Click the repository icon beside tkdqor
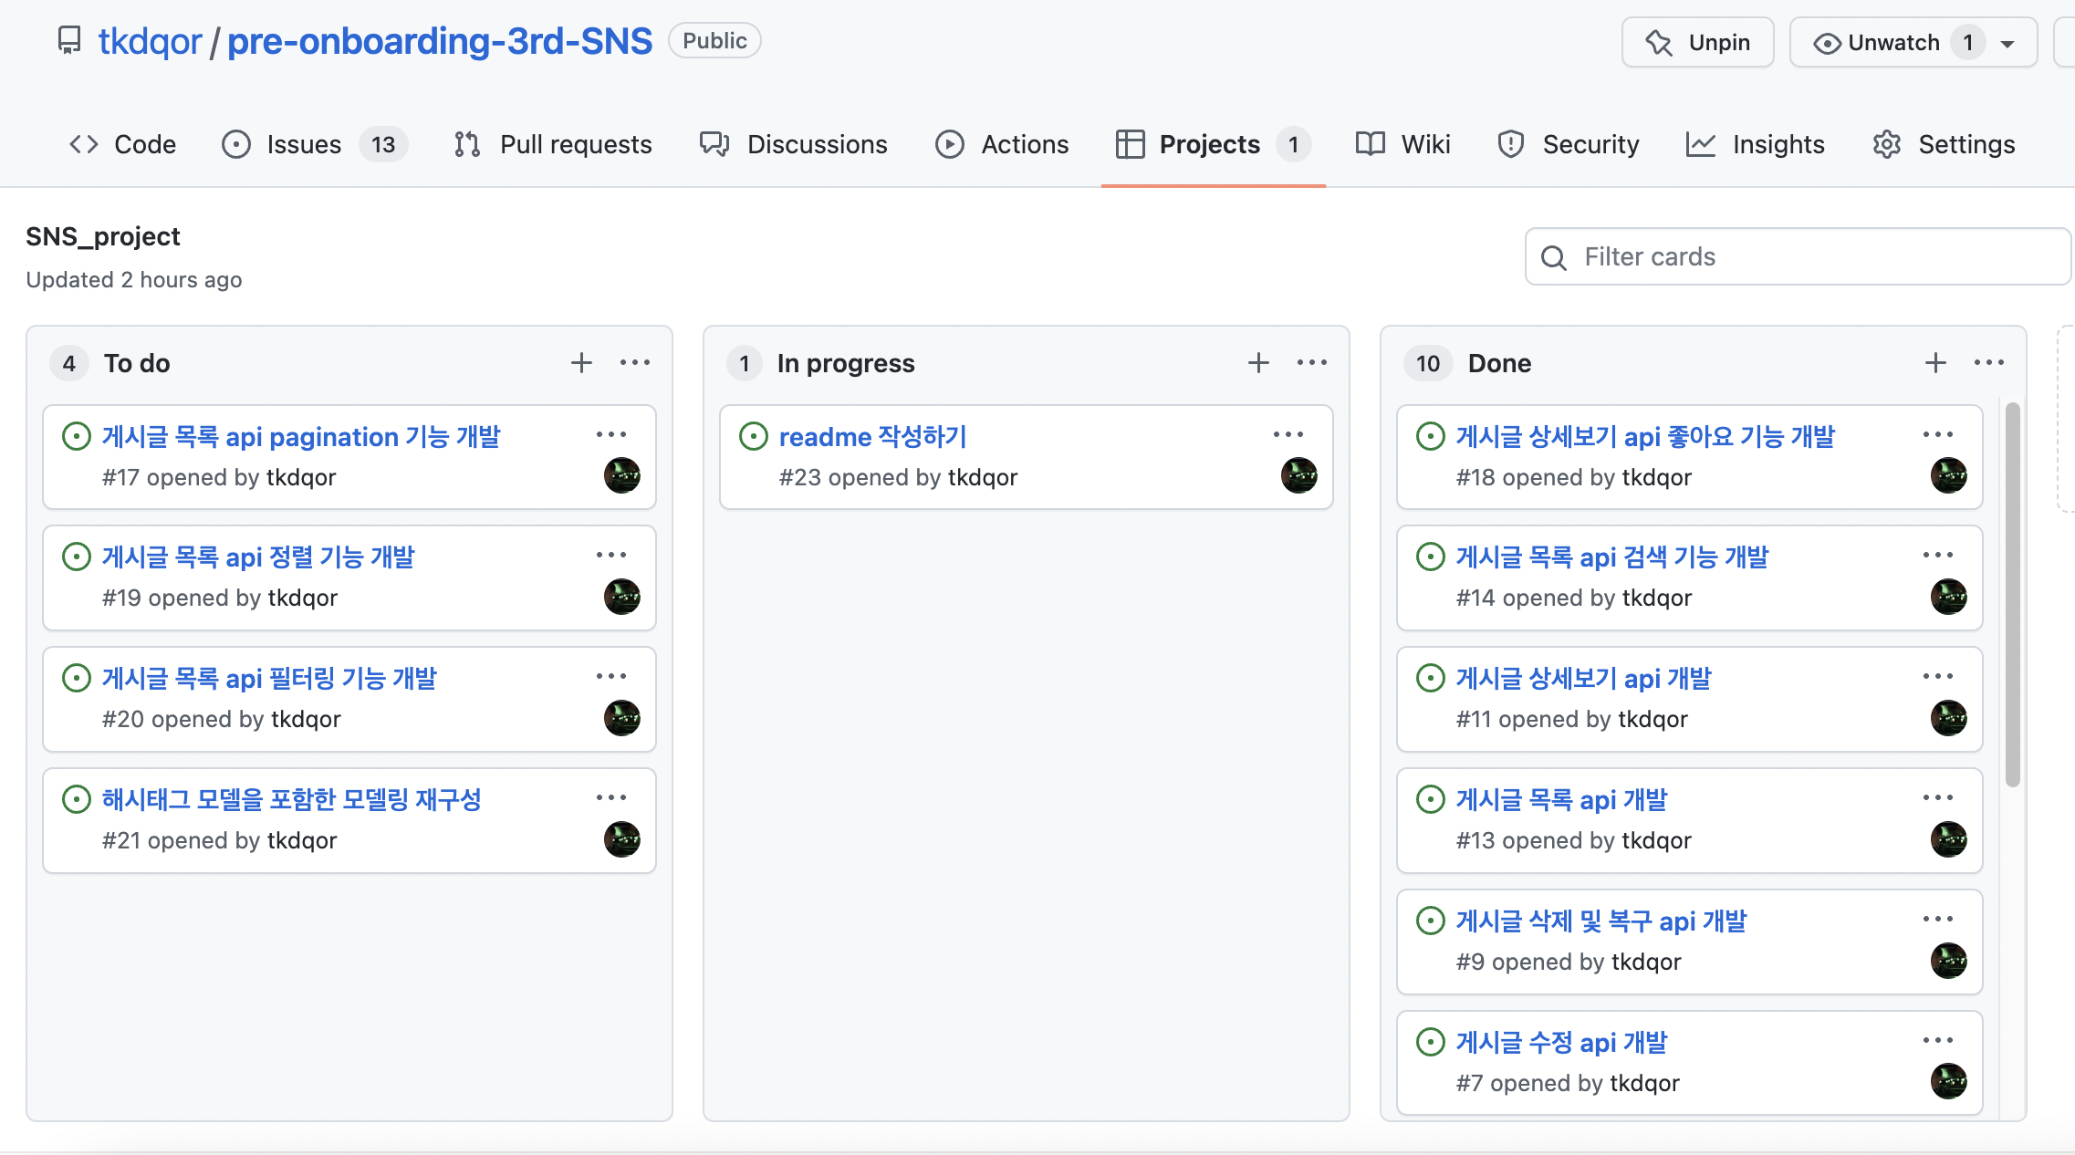Viewport: 2075px width, 1155px height. point(69,41)
